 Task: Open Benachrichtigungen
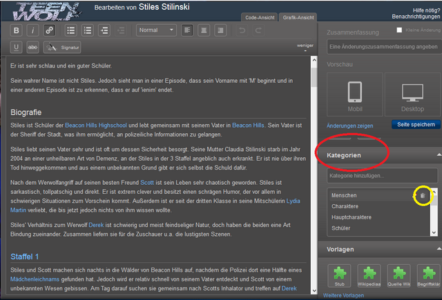tap(416, 17)
